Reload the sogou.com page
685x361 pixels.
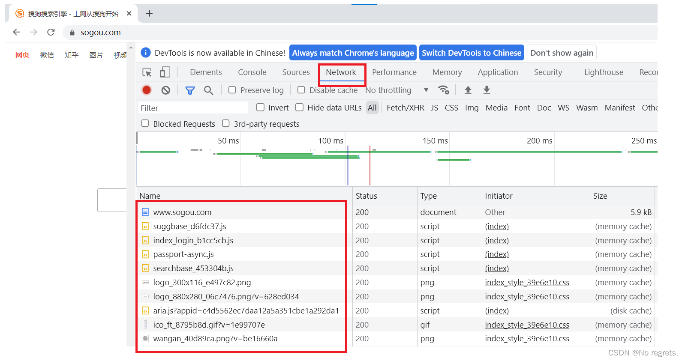(x=51, y=32)
